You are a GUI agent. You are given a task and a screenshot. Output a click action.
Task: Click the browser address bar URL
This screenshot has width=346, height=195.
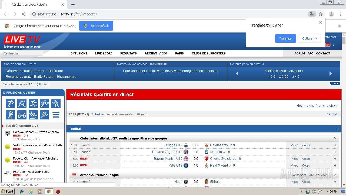coord(79,14)
